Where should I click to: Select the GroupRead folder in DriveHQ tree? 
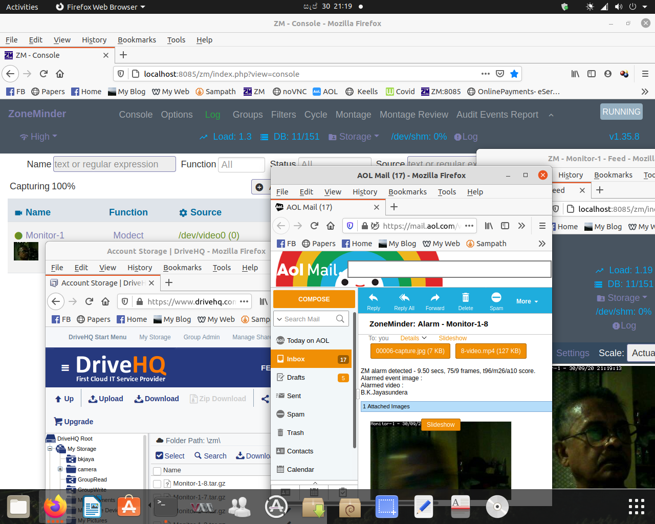[x=92, y=479]
